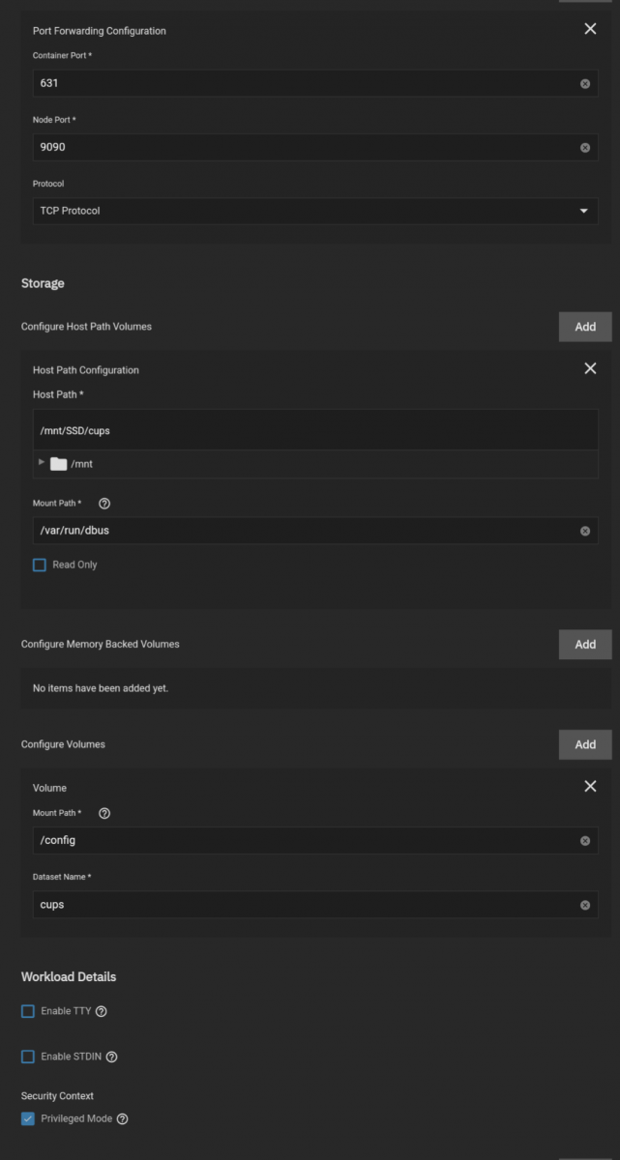Viewport: 620px width, 1160px height.
Task: Open Mount Path help tooltip for host path
Action: point(104,504)
